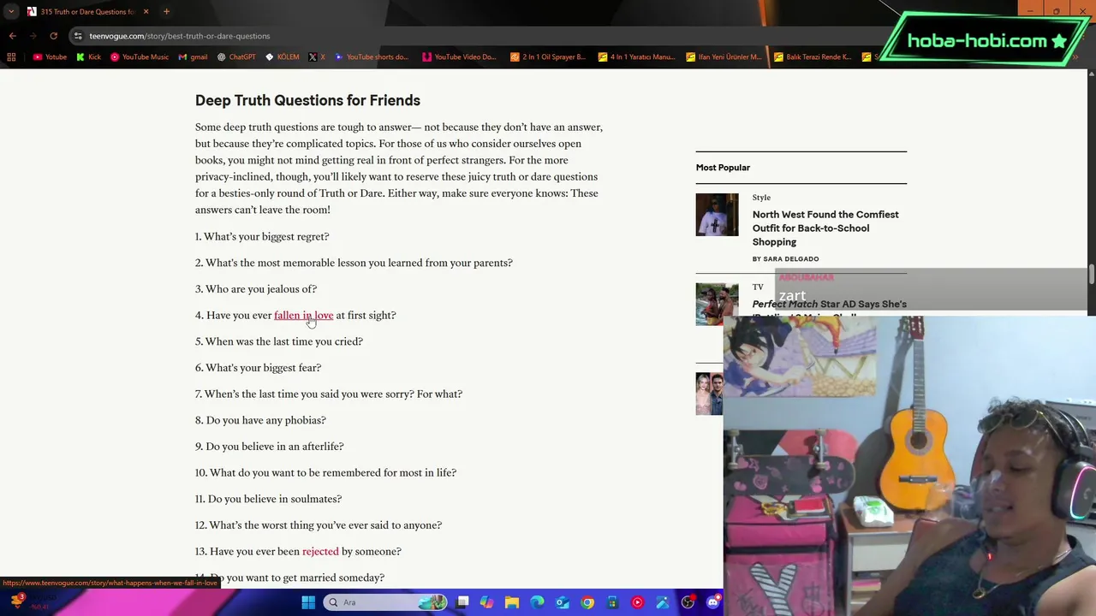Open Google Chrome from the taskbar

(587, 602)
